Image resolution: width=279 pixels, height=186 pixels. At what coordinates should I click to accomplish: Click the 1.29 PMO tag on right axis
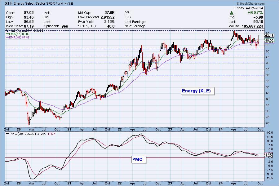[268, 156]
